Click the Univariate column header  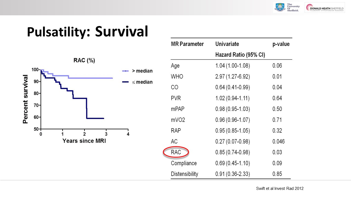pos(227,44)
